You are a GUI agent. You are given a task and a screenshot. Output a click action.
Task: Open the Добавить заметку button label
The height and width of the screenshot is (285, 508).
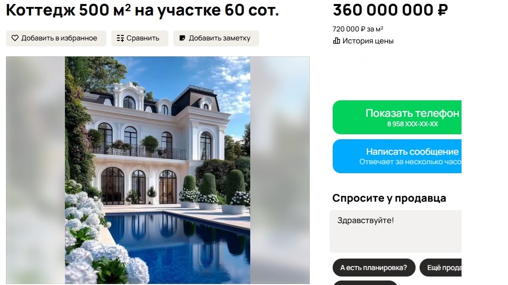pyautogui.click(x=220, y=38)
